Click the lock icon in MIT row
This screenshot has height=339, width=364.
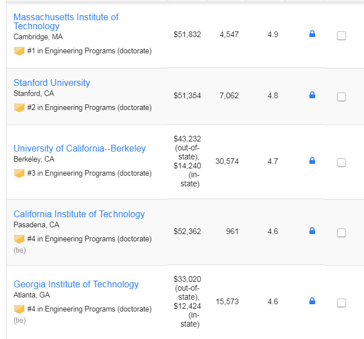pos(312,34)
